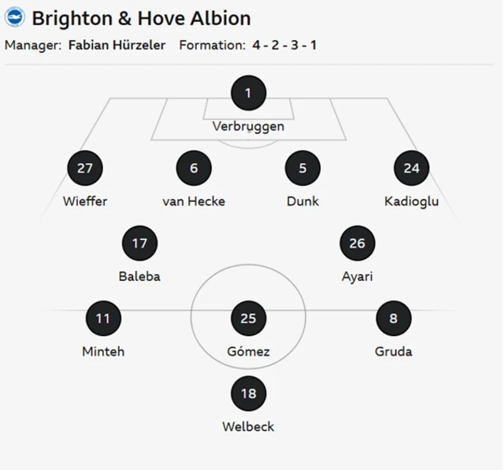Click the 4-2-3-1 formation text
The width and height of the screenshot is (504, 470).
coord(284,45)
